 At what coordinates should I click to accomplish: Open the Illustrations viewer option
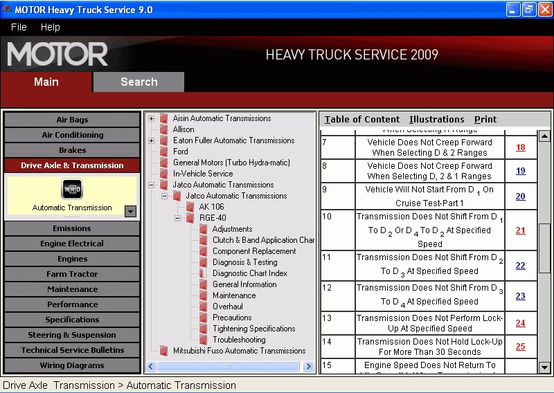point(437,120)
